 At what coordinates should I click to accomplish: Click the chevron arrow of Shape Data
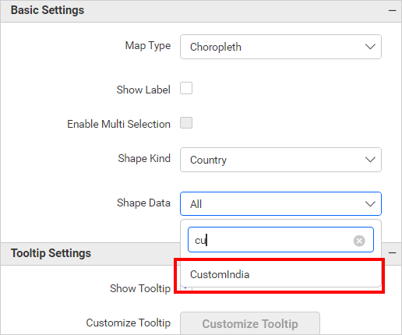[370, 204]
